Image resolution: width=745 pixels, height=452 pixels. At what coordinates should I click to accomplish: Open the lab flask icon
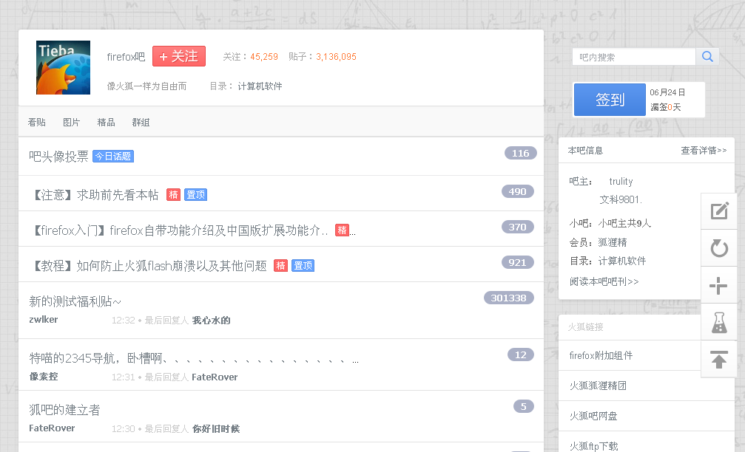coord(718,322)
